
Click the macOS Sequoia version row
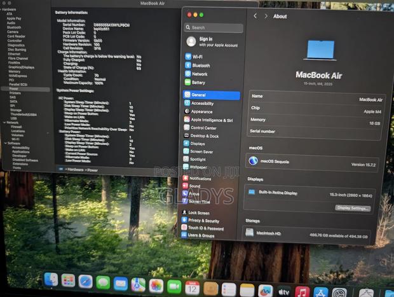[x=312, y=163]
